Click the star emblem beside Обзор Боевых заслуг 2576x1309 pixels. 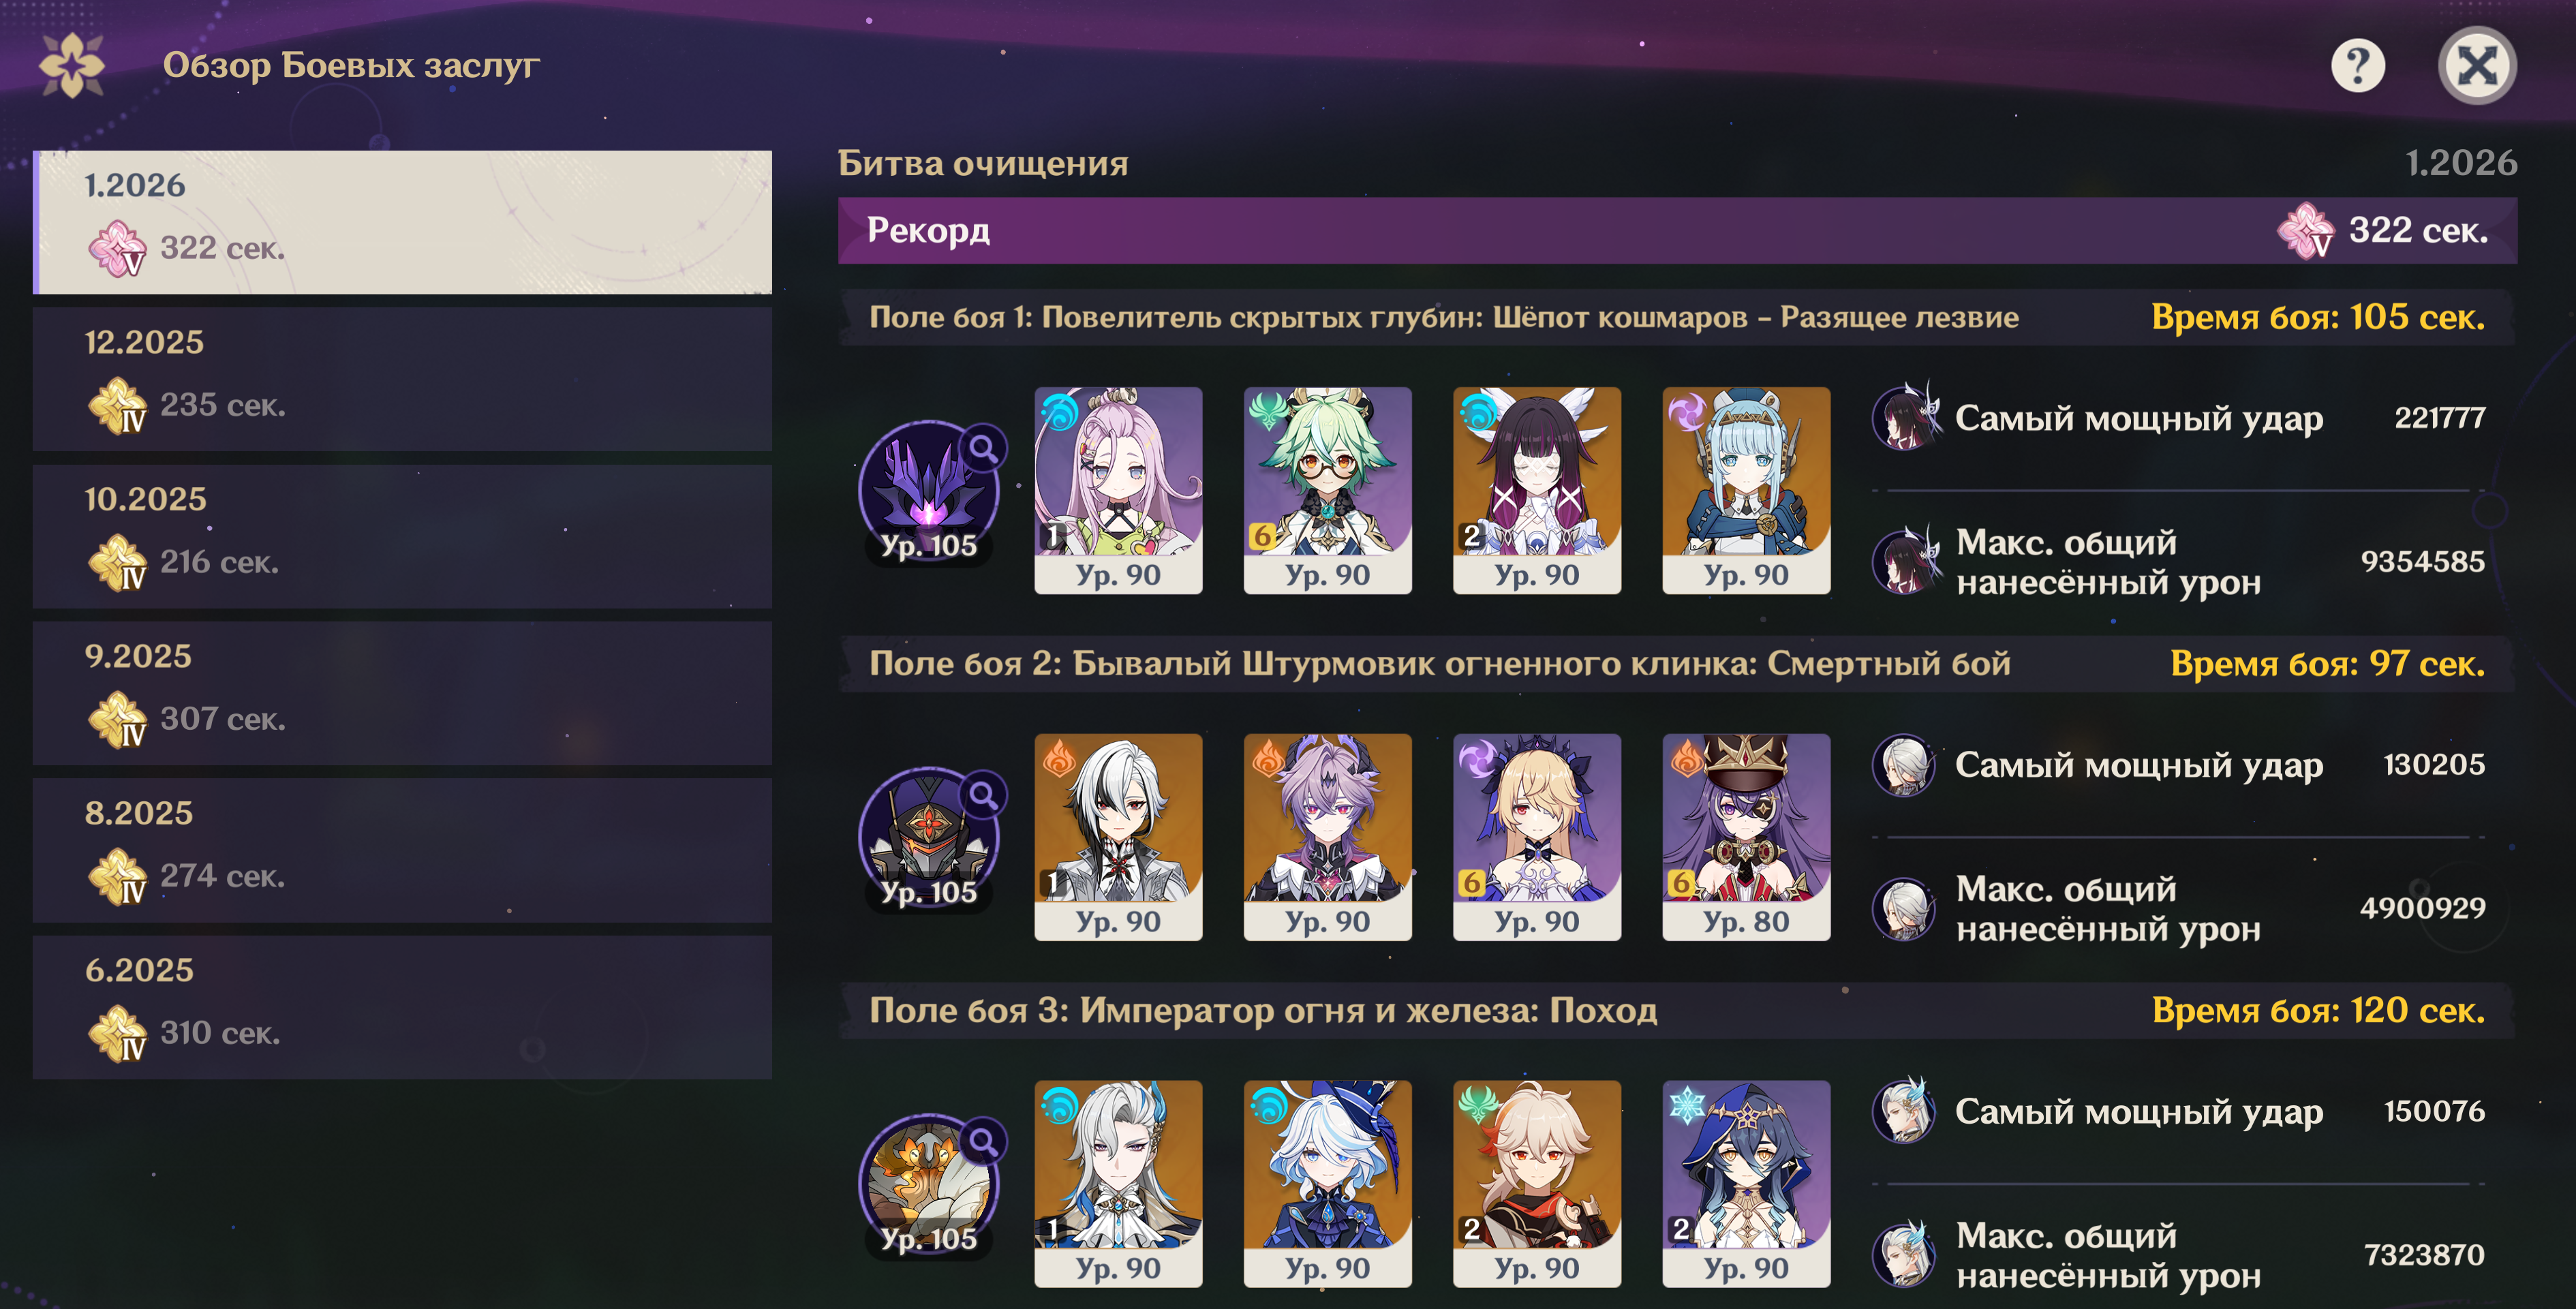pos(72,66)
